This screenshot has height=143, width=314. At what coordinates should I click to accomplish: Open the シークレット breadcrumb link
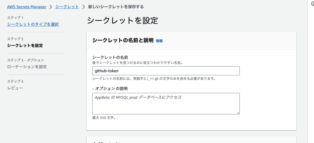click(x=67, y=7)
